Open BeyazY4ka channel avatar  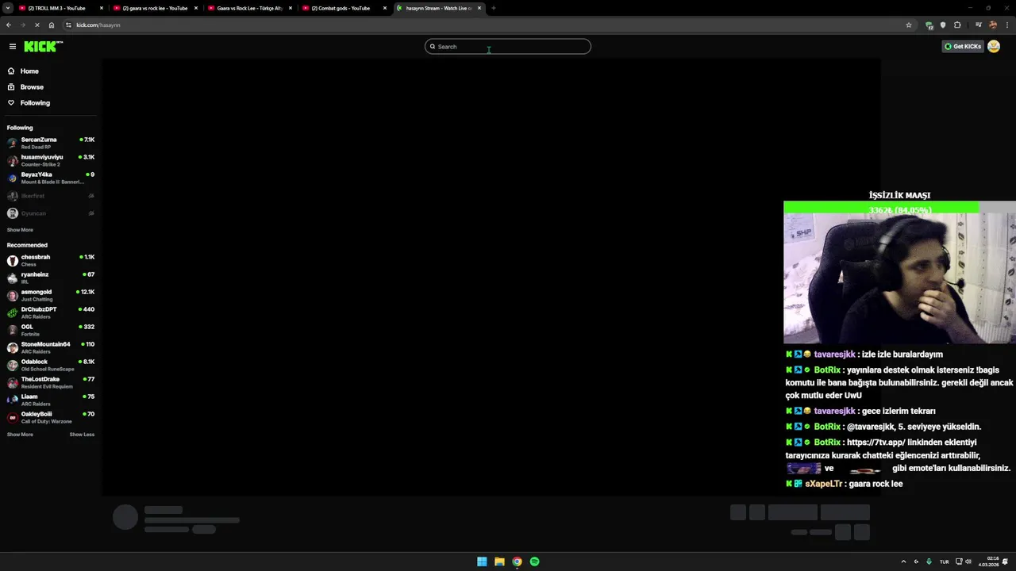12,178
